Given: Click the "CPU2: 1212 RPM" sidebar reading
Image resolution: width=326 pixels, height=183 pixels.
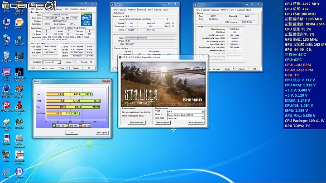Looking at the screenshot, I should pos(299,70).
